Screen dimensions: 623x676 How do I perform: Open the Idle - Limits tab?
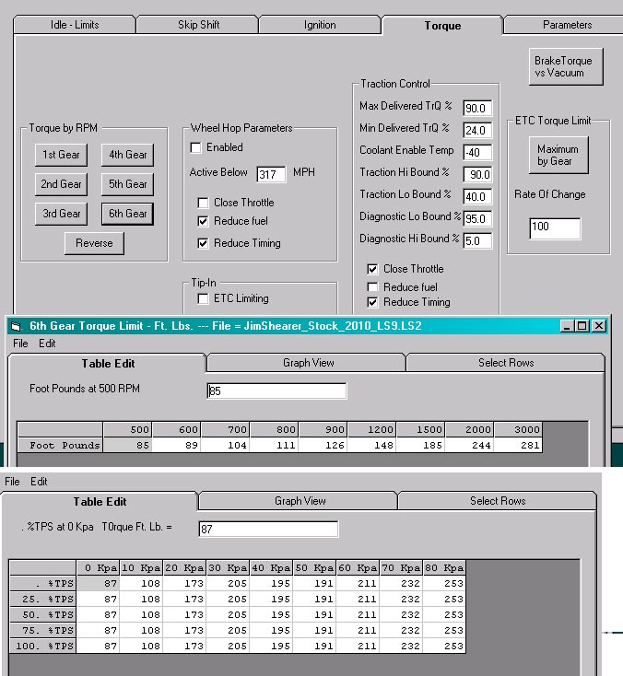tap(77, 25)
